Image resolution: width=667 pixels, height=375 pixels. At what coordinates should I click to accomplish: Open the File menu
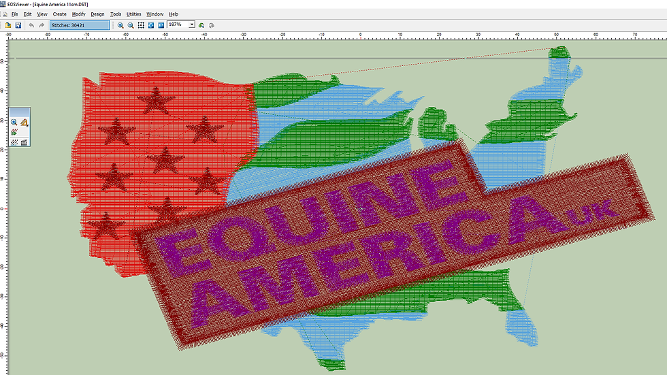(x=14, y=14)
